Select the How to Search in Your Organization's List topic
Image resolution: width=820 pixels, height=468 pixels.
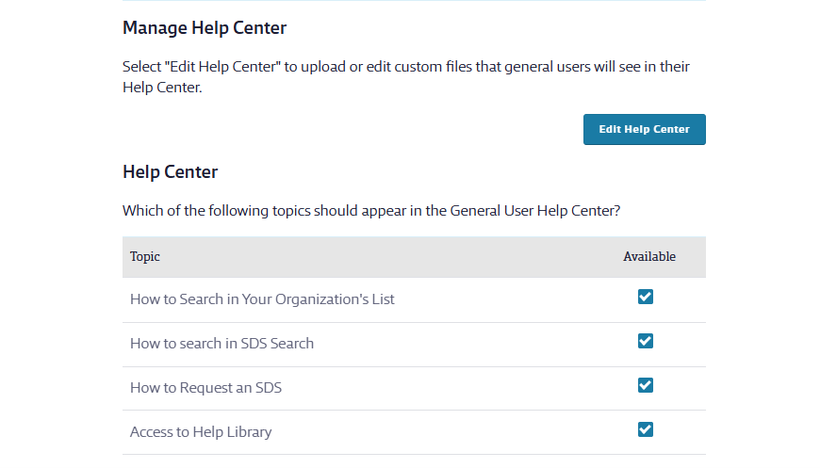point(262,299)
